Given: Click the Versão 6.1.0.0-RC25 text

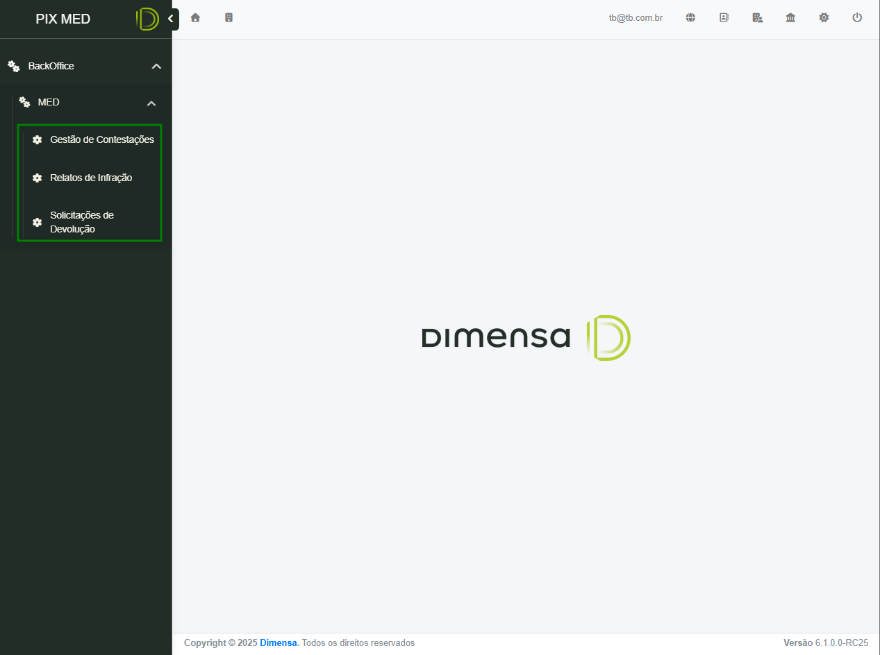Looking at the screenshot, I should point(826,643).
